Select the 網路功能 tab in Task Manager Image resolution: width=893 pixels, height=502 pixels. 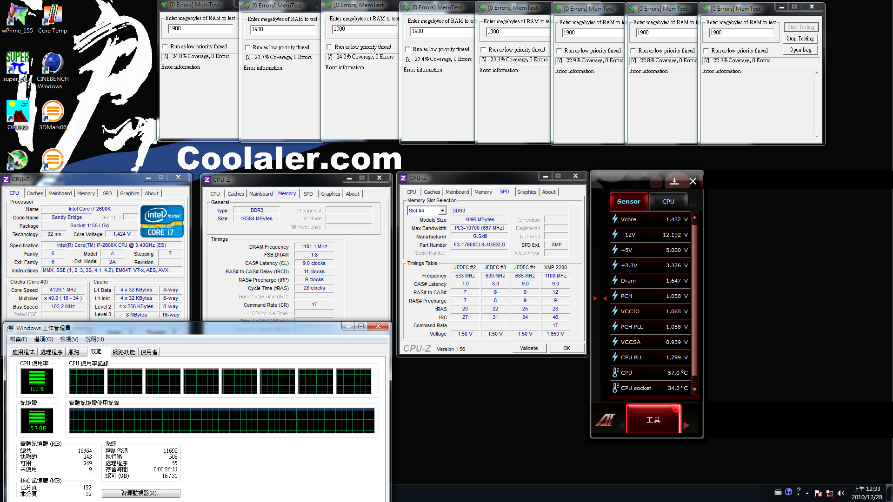click(x=124, y=352)
